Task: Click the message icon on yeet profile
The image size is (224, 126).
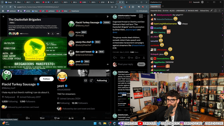Action: [x=85, y=80]
